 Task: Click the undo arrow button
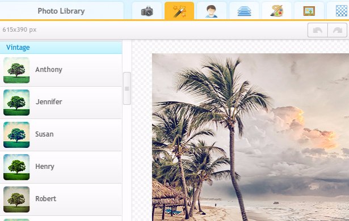pos(318,30)
